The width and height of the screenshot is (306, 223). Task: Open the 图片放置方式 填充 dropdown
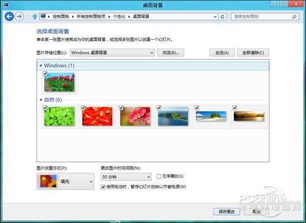[65, 181]
